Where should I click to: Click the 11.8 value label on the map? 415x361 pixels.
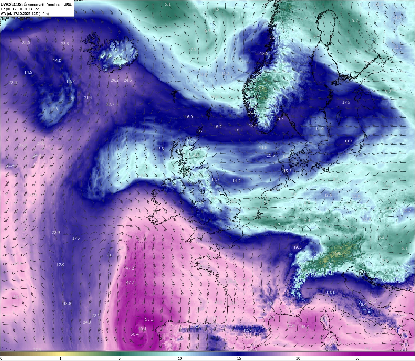tap(54, 109)
